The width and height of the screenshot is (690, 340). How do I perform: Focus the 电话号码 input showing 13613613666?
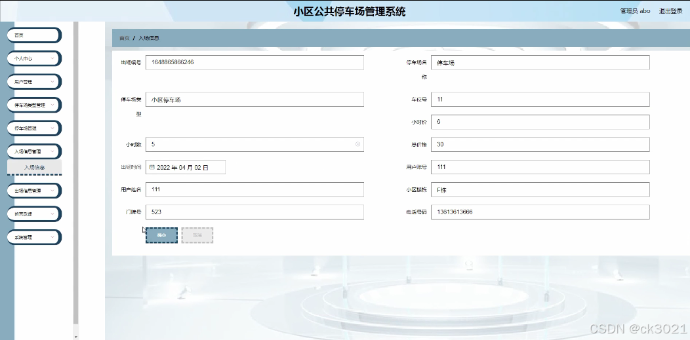pyautogui.click(x=540, y=212)
